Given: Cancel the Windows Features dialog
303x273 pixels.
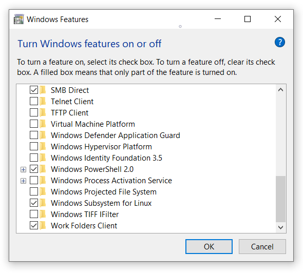Looking at the screenshot, I should (x=262, y=246).
